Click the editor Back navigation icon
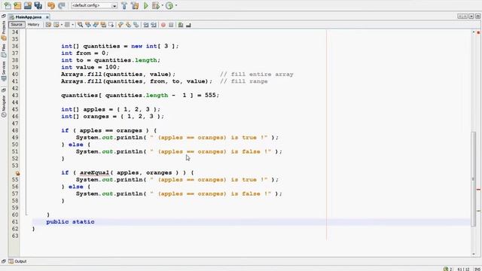Image resolution: width=482 pixels, height=271 pixels. [x=56, y=25]
